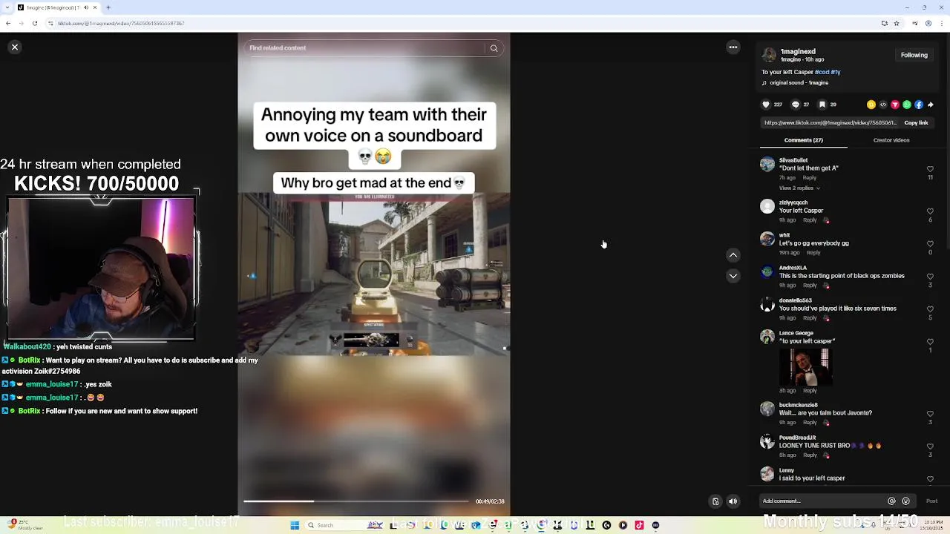Click the comment bubble icon showing 27
Viewport: 950px width, 534px height.
coord(796,105)
